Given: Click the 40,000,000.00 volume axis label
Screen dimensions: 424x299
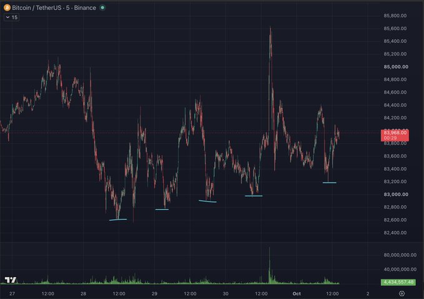Looking at the screenshot, I should pos(400,269).
